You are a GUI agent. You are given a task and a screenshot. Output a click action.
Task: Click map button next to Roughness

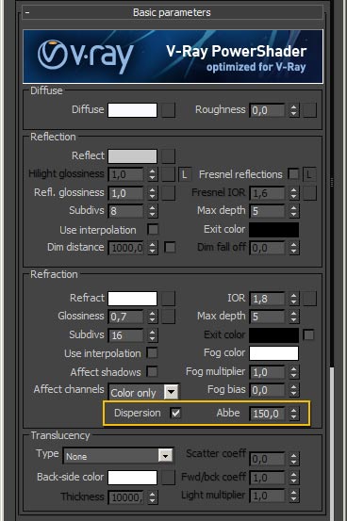coord(309,110)
